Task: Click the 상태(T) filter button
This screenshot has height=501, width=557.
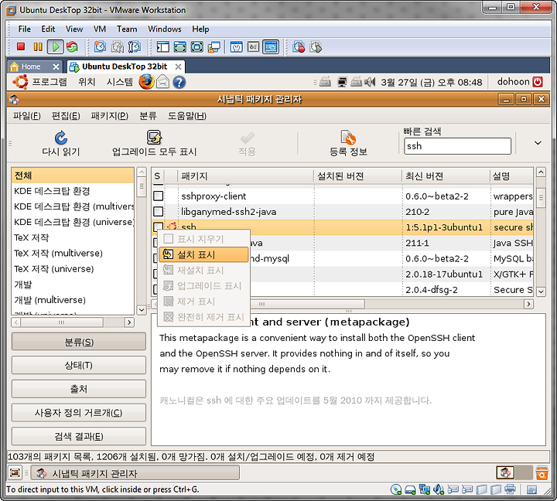Action: [x=78, y=366]
